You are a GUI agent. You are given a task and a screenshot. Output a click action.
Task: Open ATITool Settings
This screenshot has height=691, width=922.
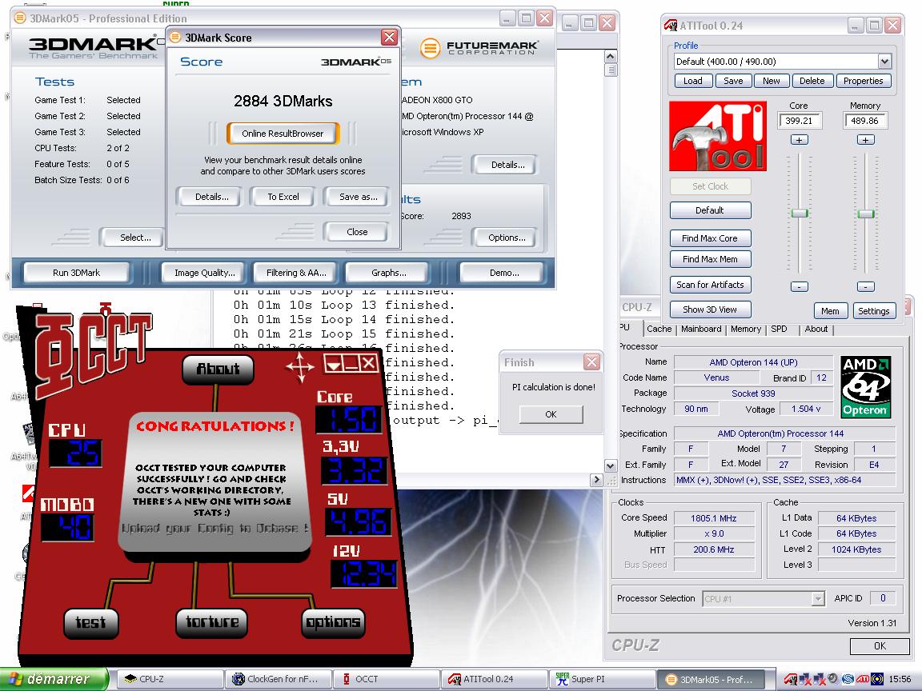[873, 311]
